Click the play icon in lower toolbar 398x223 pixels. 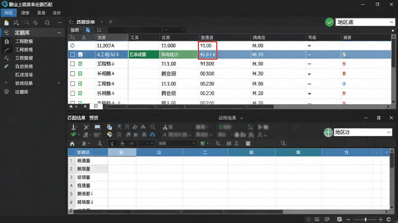pos(260,127)
